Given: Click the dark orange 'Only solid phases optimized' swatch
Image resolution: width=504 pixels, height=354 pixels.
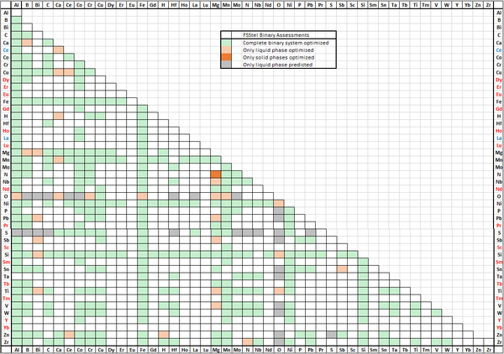Looking at the screenshot, I should (227, 57).
